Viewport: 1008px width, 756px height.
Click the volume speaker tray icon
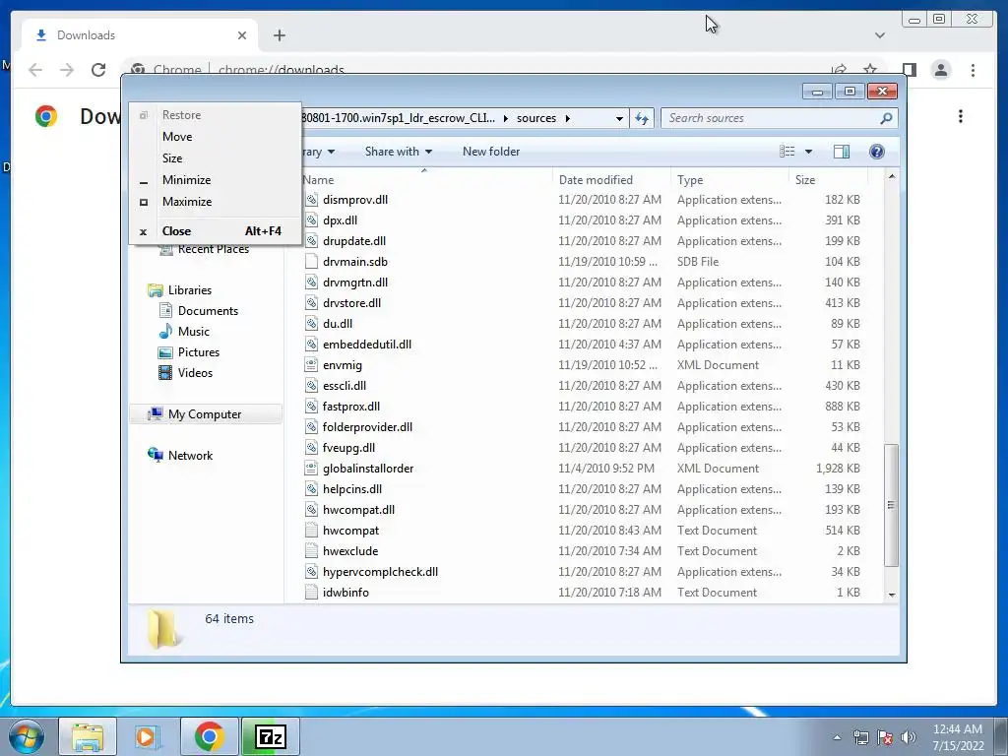[x=908, y=737]
